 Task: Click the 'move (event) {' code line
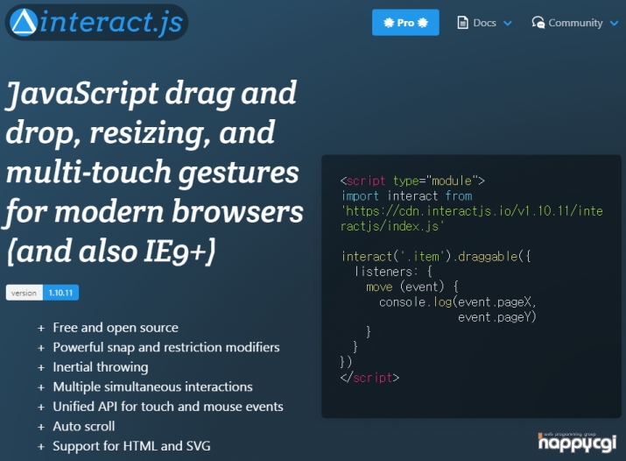(412, 287)
